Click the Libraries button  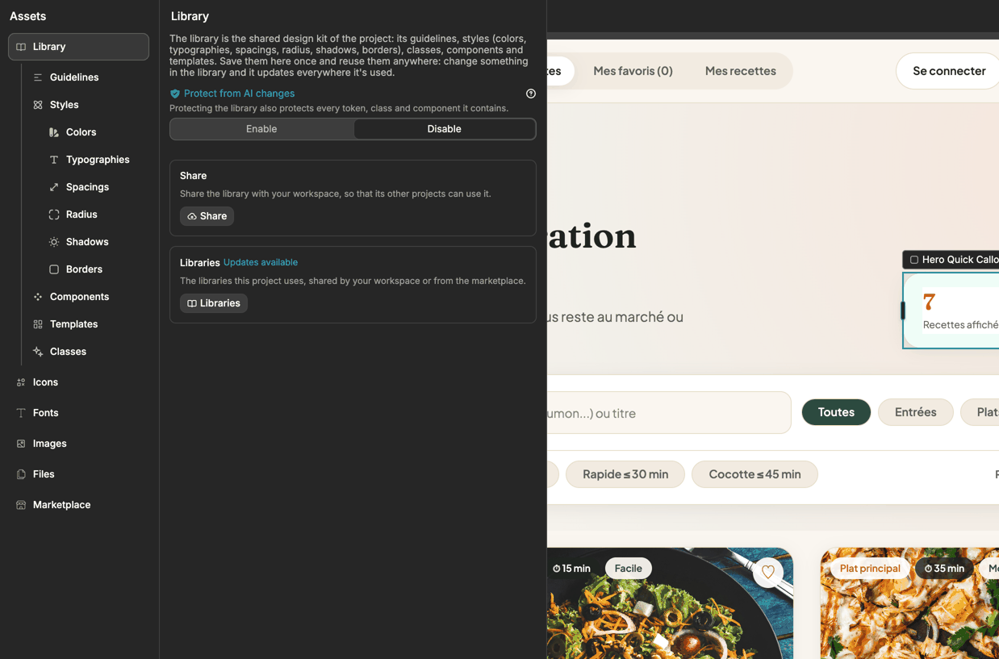click(x=213, y=303)
